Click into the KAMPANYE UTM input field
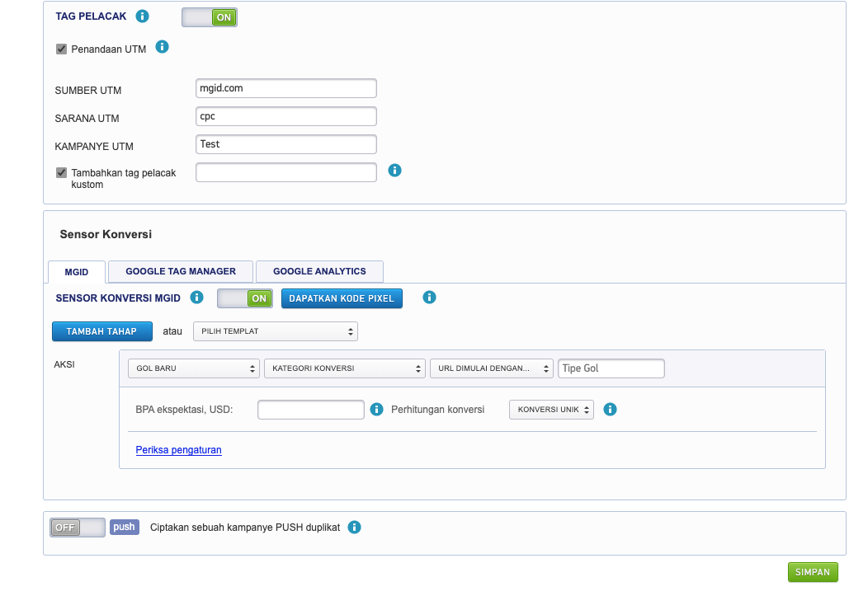 point(286,144)
